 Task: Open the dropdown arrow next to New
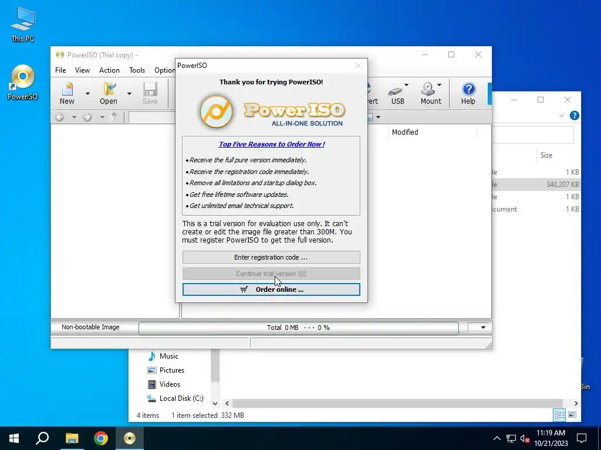(88, 93)
